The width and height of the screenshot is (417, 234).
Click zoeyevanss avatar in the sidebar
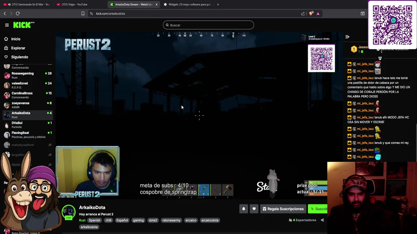[7, 105]
